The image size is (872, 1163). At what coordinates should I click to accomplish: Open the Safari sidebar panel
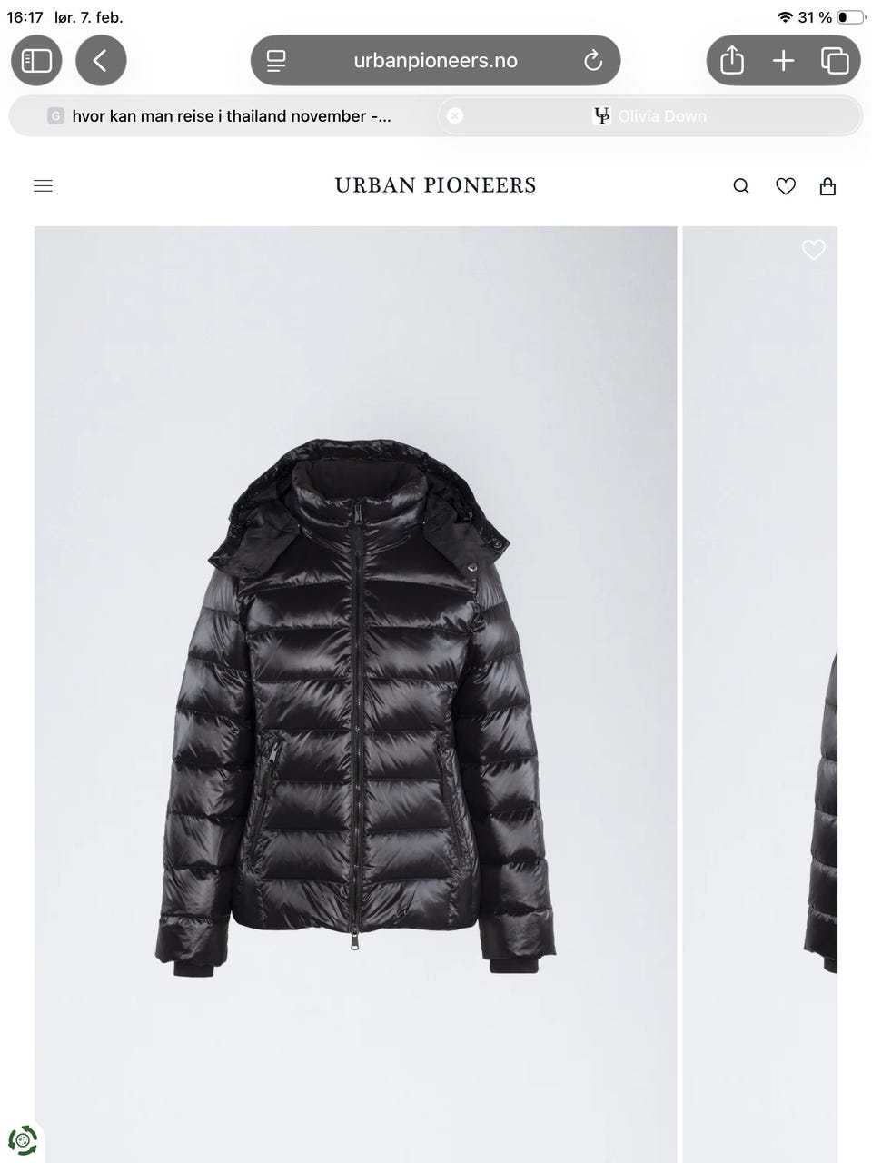pos(36,61)
